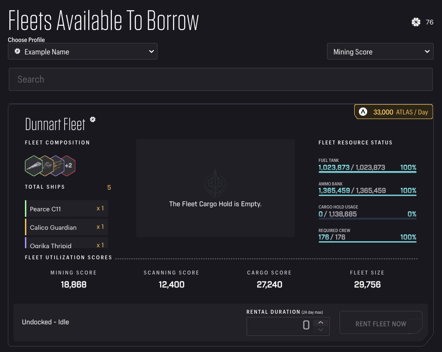Click the flower icon inside the profile selector

pos(17,51)
